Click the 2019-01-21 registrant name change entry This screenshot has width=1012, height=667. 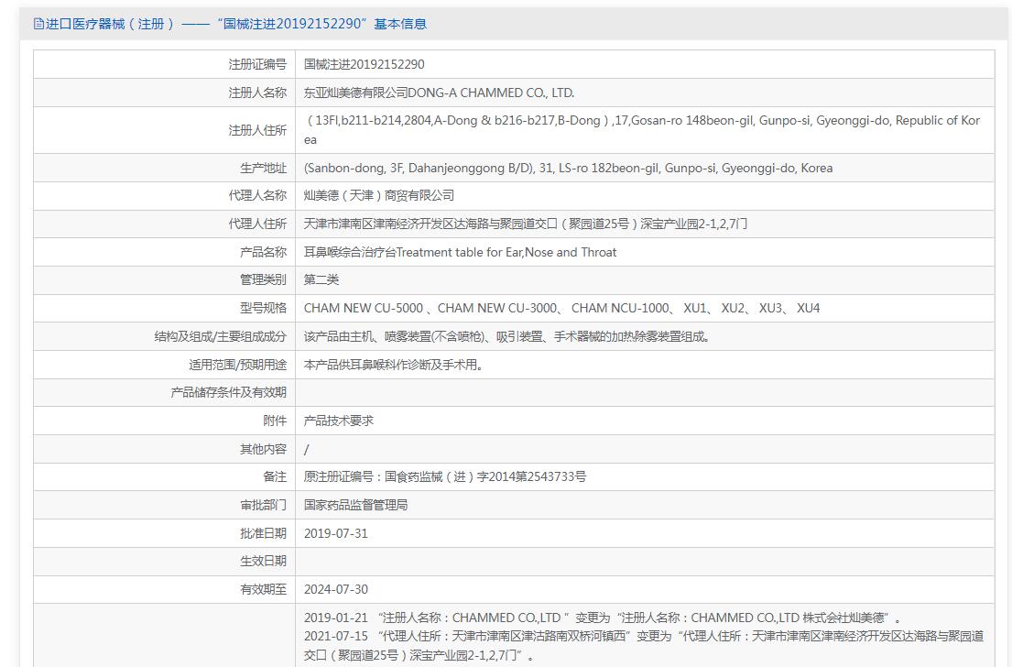click(602, 618)
